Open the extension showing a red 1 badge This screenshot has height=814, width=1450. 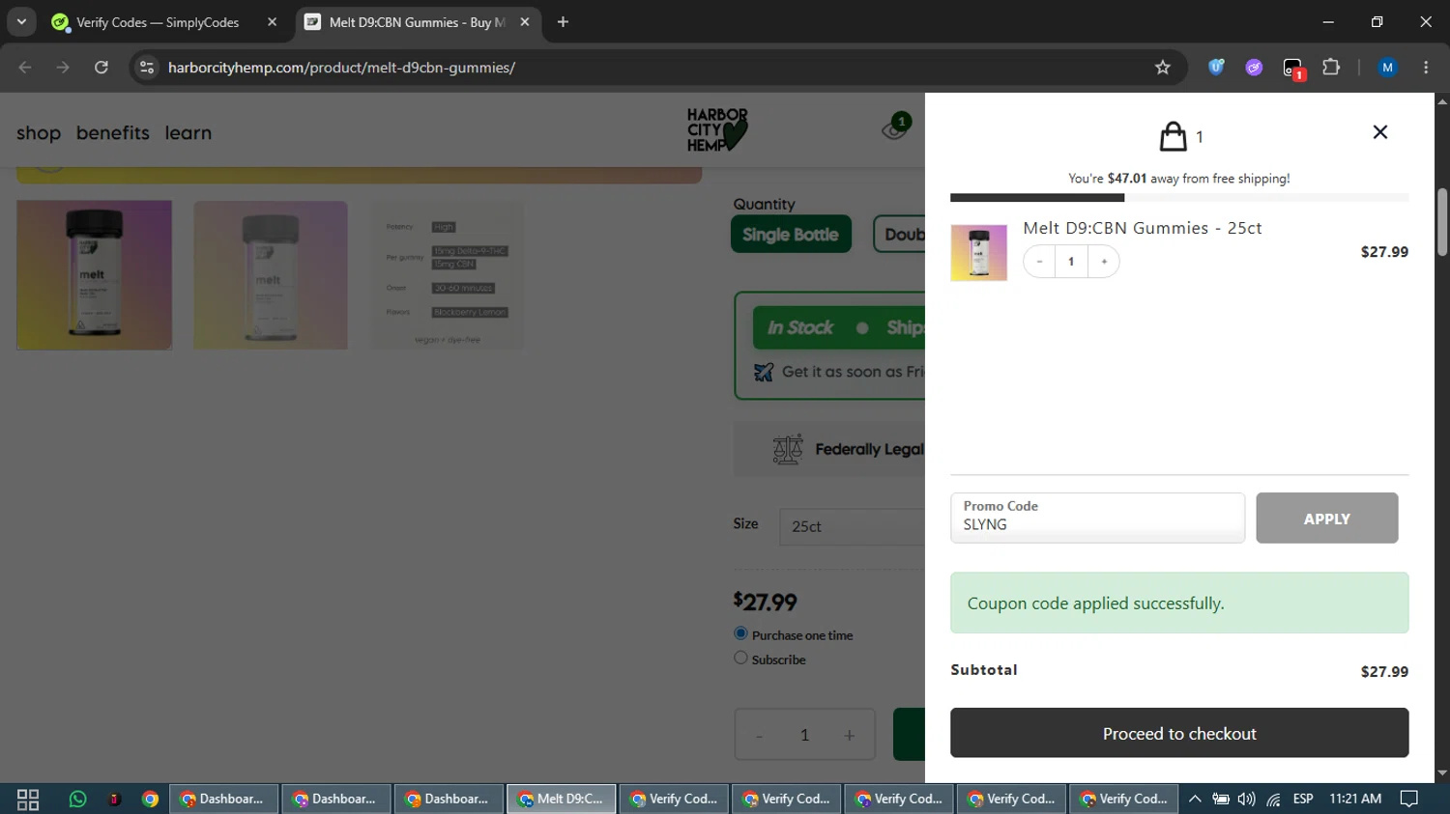[x=1293, y=69]
